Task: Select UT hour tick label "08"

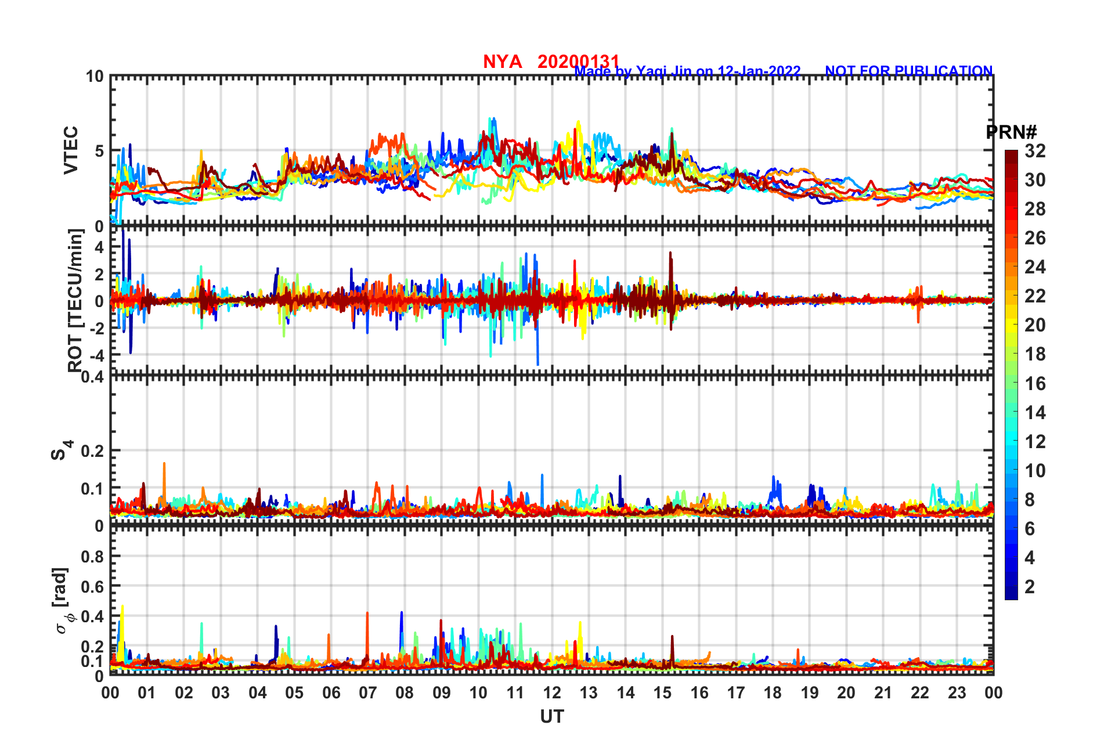Action: coord(405,693)
